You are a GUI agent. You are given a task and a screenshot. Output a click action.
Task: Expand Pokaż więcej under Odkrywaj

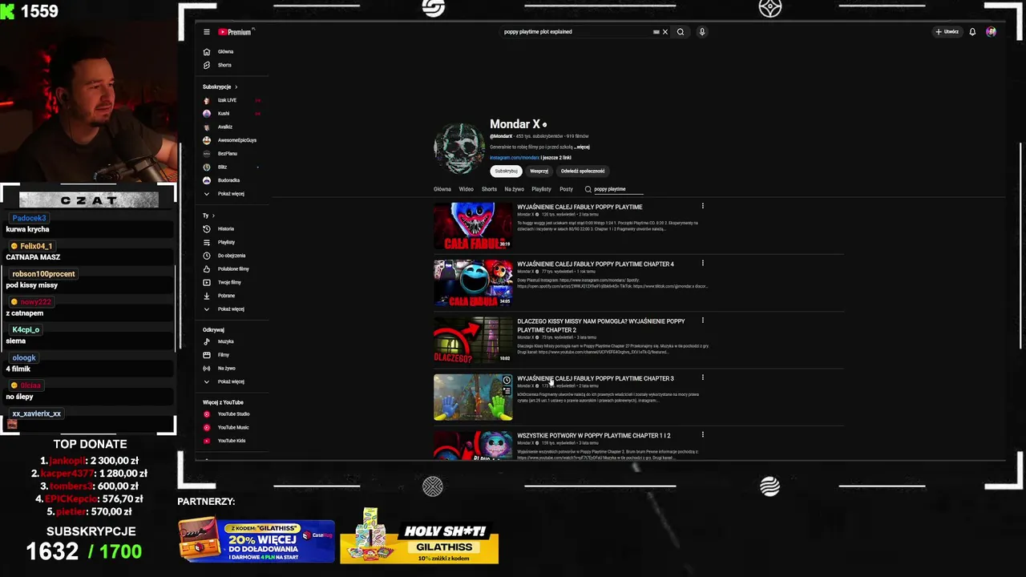click(x=232, y=381)
